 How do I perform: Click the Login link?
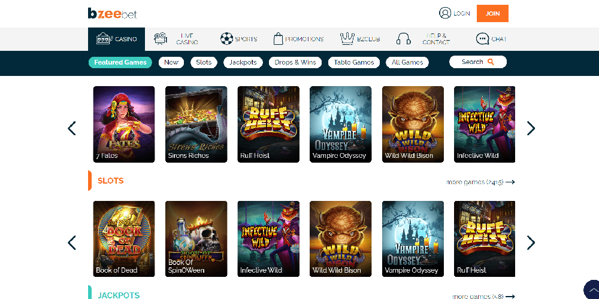[x=461, y=13]
